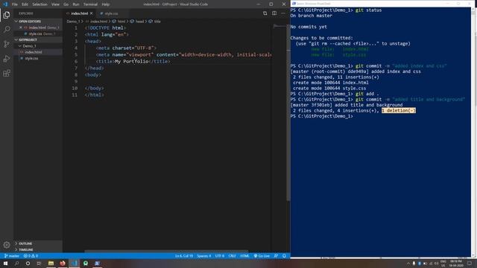Click the master branch indicator in status bar
Screen dimensions: 477x268
12,256
